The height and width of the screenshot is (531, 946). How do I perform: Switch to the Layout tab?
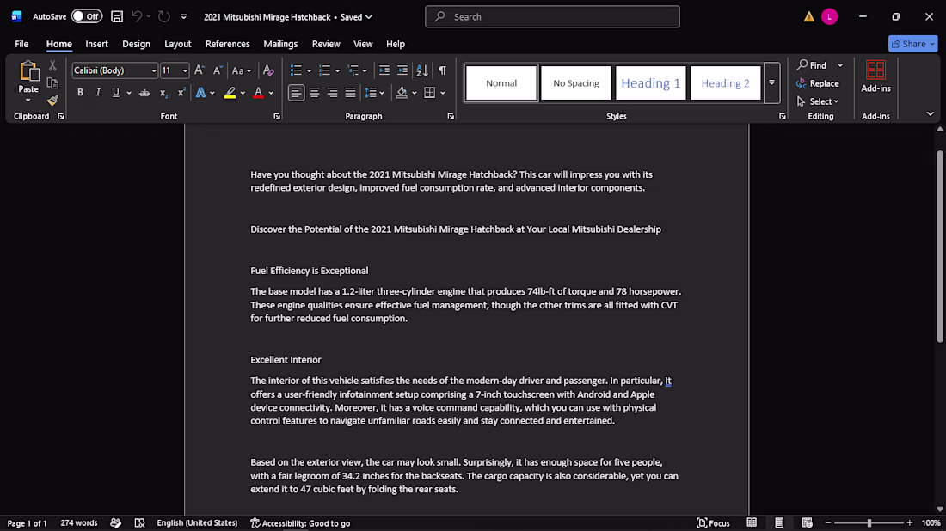pos(178,44)
